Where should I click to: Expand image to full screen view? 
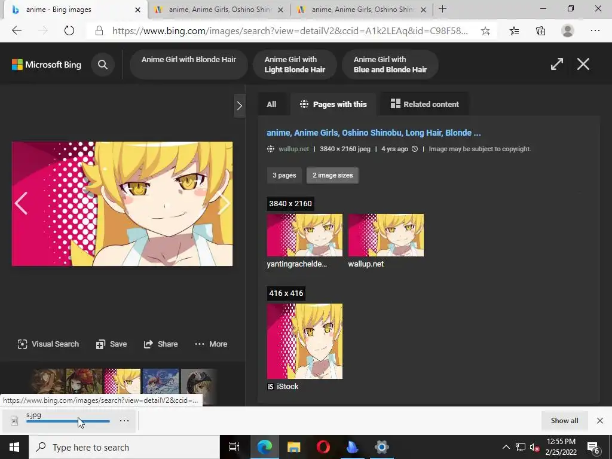[557, 64]
